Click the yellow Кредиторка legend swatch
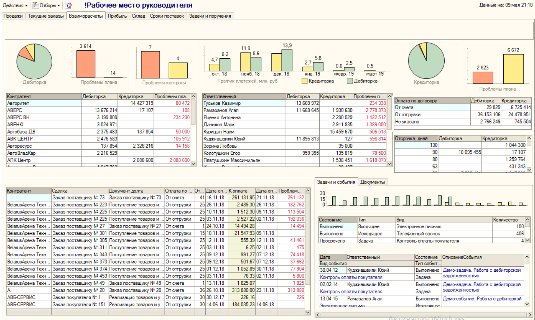This screenshot has height=320, width=535. coord(305,81)
